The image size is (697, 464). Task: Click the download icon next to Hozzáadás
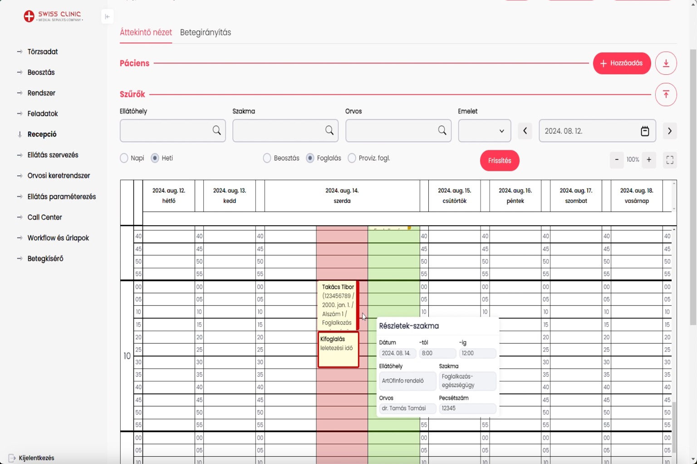[666, 63]
